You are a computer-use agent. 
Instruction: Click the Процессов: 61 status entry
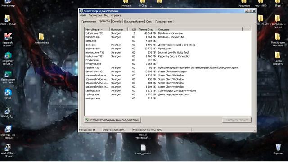tap(90, 130)
